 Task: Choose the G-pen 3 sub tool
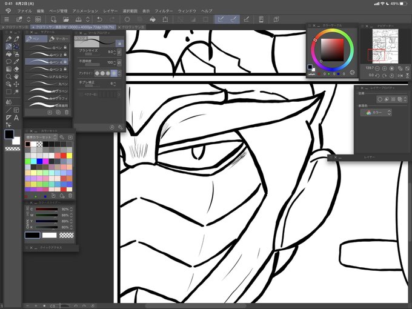(x=47, y=69)
